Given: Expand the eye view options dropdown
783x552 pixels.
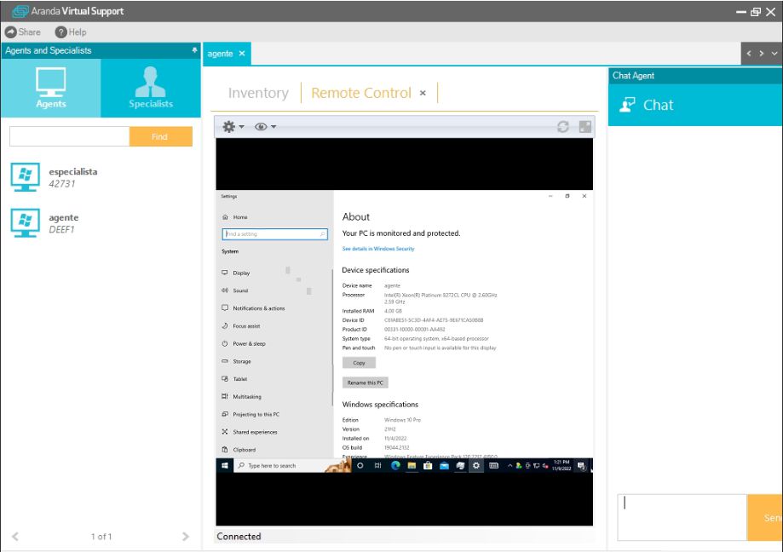Looking at the screenshot, I should pos(265,127).
